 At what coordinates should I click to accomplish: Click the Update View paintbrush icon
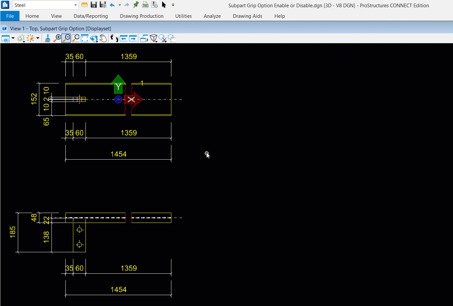coord(48,39)
